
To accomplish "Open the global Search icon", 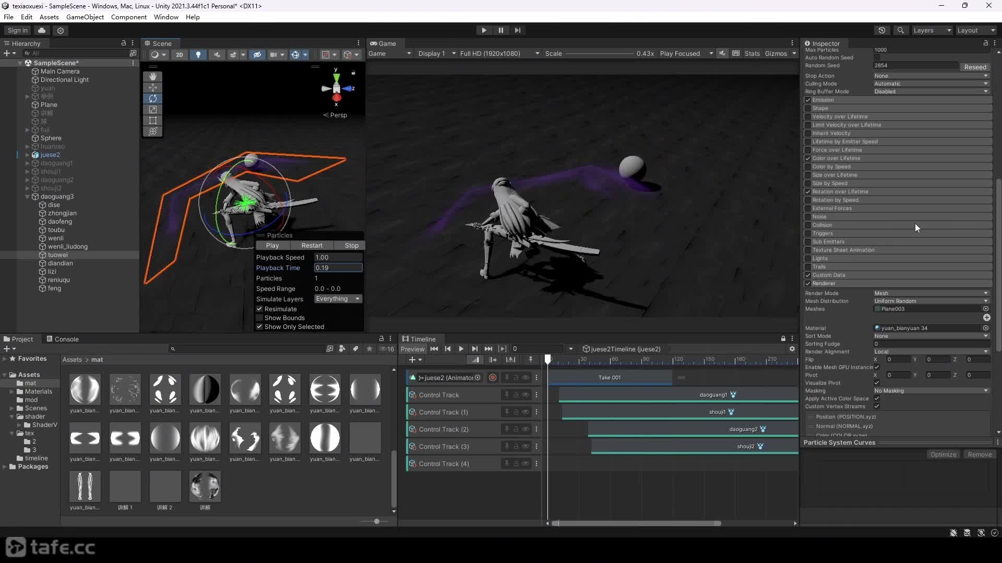I will tap(900, 30).
